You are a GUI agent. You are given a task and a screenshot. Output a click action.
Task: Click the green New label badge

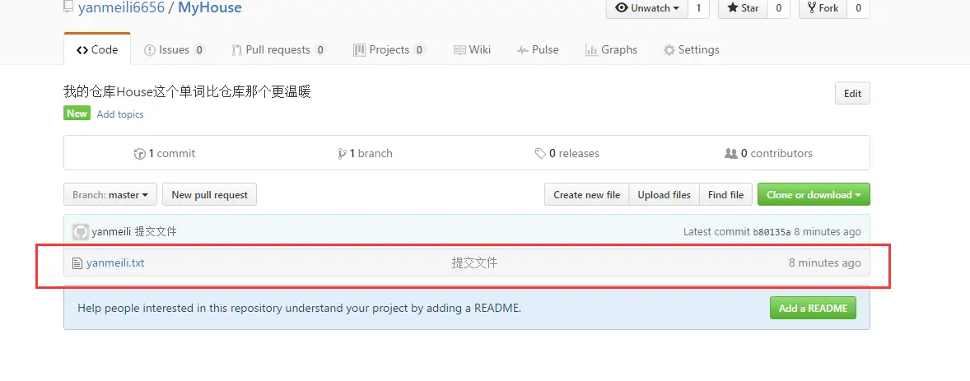(x=77, y=114)
